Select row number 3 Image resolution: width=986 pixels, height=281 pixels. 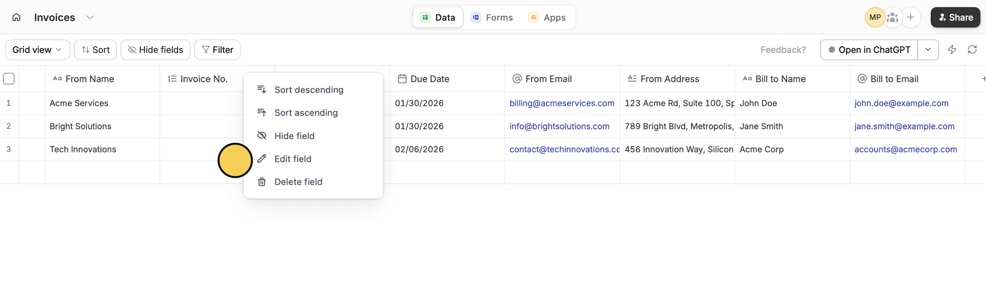pos(8,149)
